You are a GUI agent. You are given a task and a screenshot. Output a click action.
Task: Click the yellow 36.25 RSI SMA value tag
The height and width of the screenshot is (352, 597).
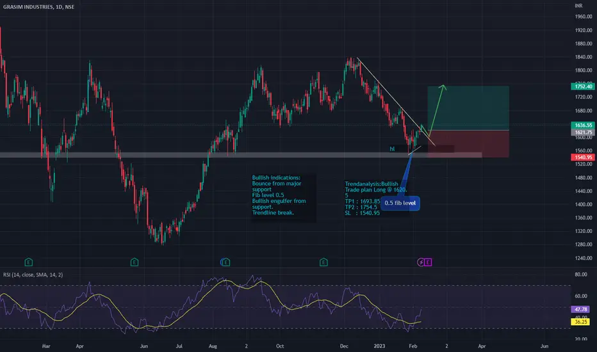580,322
